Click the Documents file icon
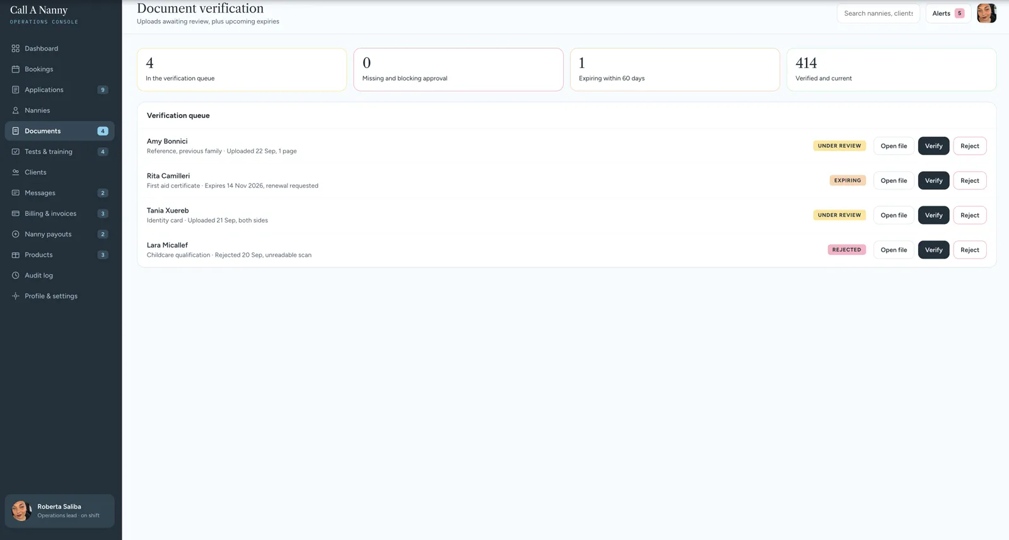The height and width of the screenshot is (540, 1009). (16, 131)
